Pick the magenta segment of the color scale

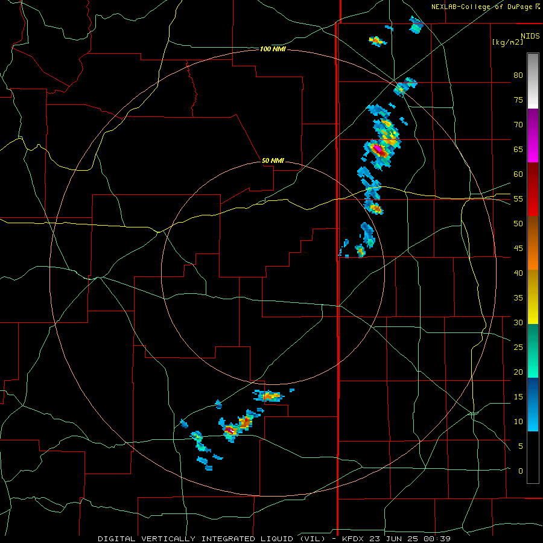(533, 135)
